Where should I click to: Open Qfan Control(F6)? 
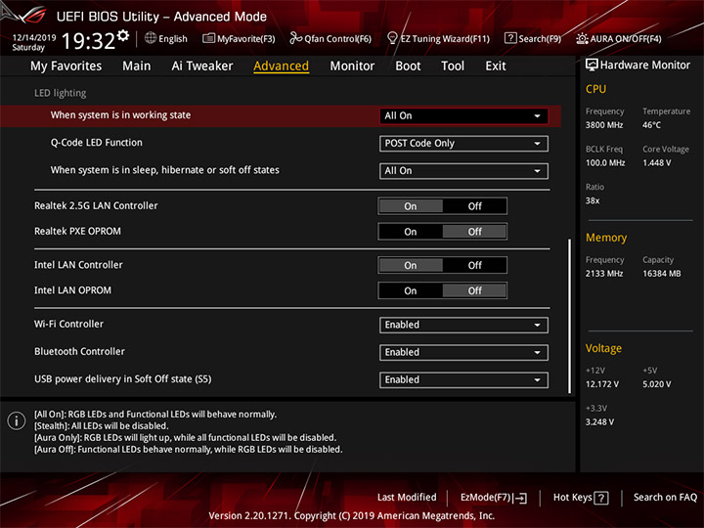point(330,38)
